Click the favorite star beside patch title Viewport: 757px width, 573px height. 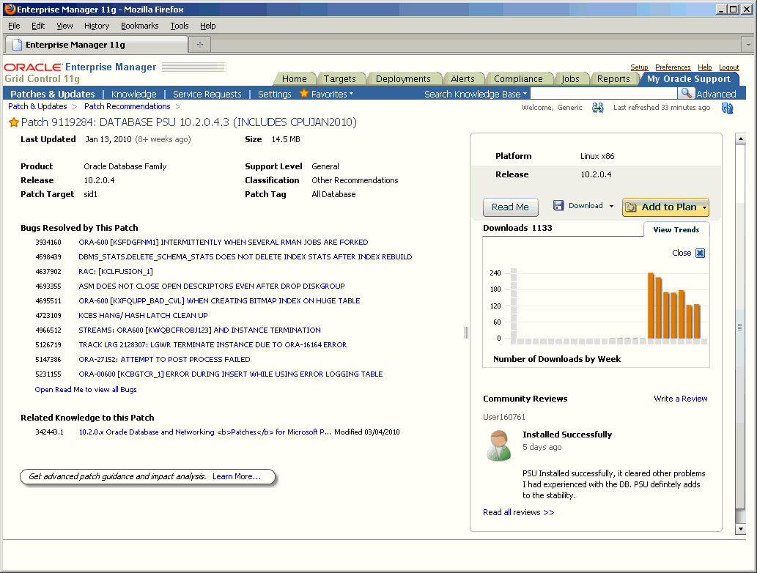coord(13,122)
